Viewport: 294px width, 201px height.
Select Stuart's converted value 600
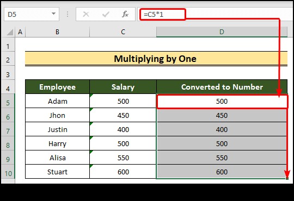[222, 172]
